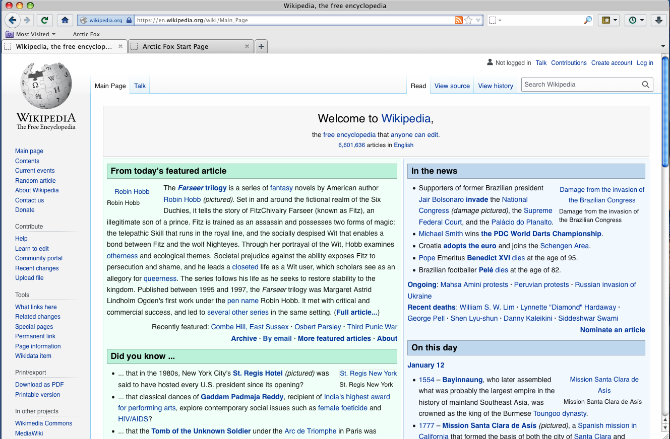Click the Create account link
Screen dimensions: 670x439
coord(612,63)
